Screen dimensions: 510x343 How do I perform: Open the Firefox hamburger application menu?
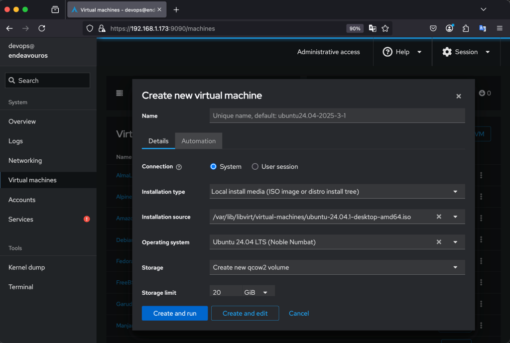499,28
